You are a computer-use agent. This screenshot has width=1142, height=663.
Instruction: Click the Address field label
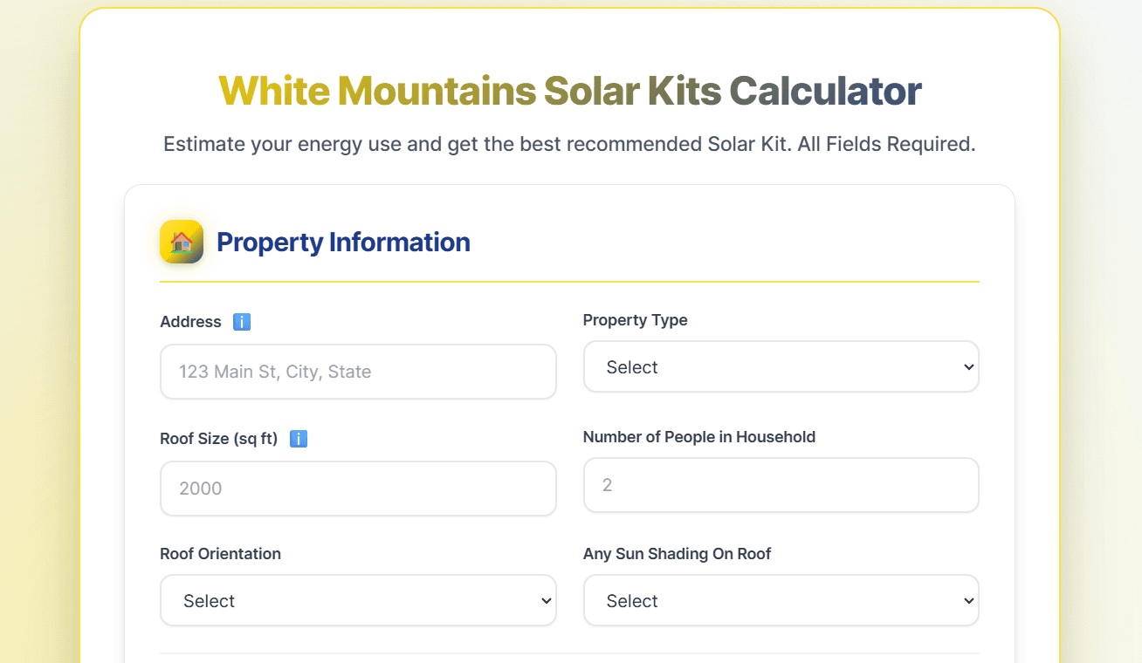coord(190,322)
